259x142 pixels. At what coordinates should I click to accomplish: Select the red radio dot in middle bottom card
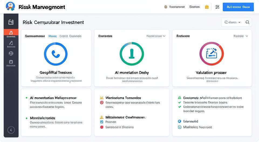click(x=102, y=127)
